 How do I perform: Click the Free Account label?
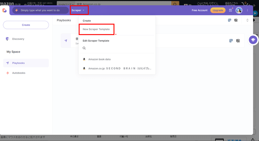tap(199, 10)
